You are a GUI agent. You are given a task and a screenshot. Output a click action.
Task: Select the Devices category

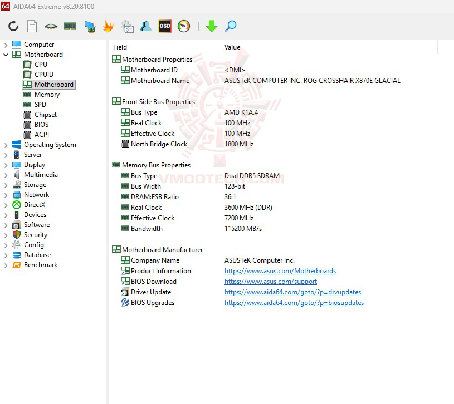(x=35, y=215)
